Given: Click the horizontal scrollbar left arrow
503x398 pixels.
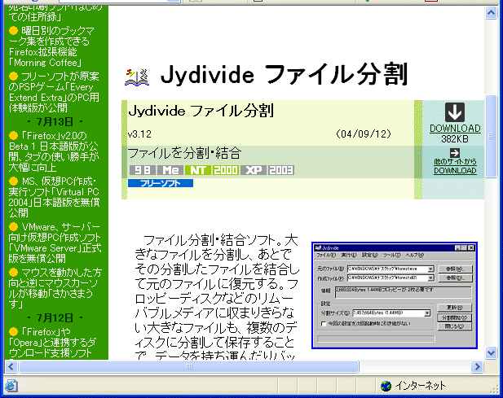Looking at the screenshot, I should (11, 366).
